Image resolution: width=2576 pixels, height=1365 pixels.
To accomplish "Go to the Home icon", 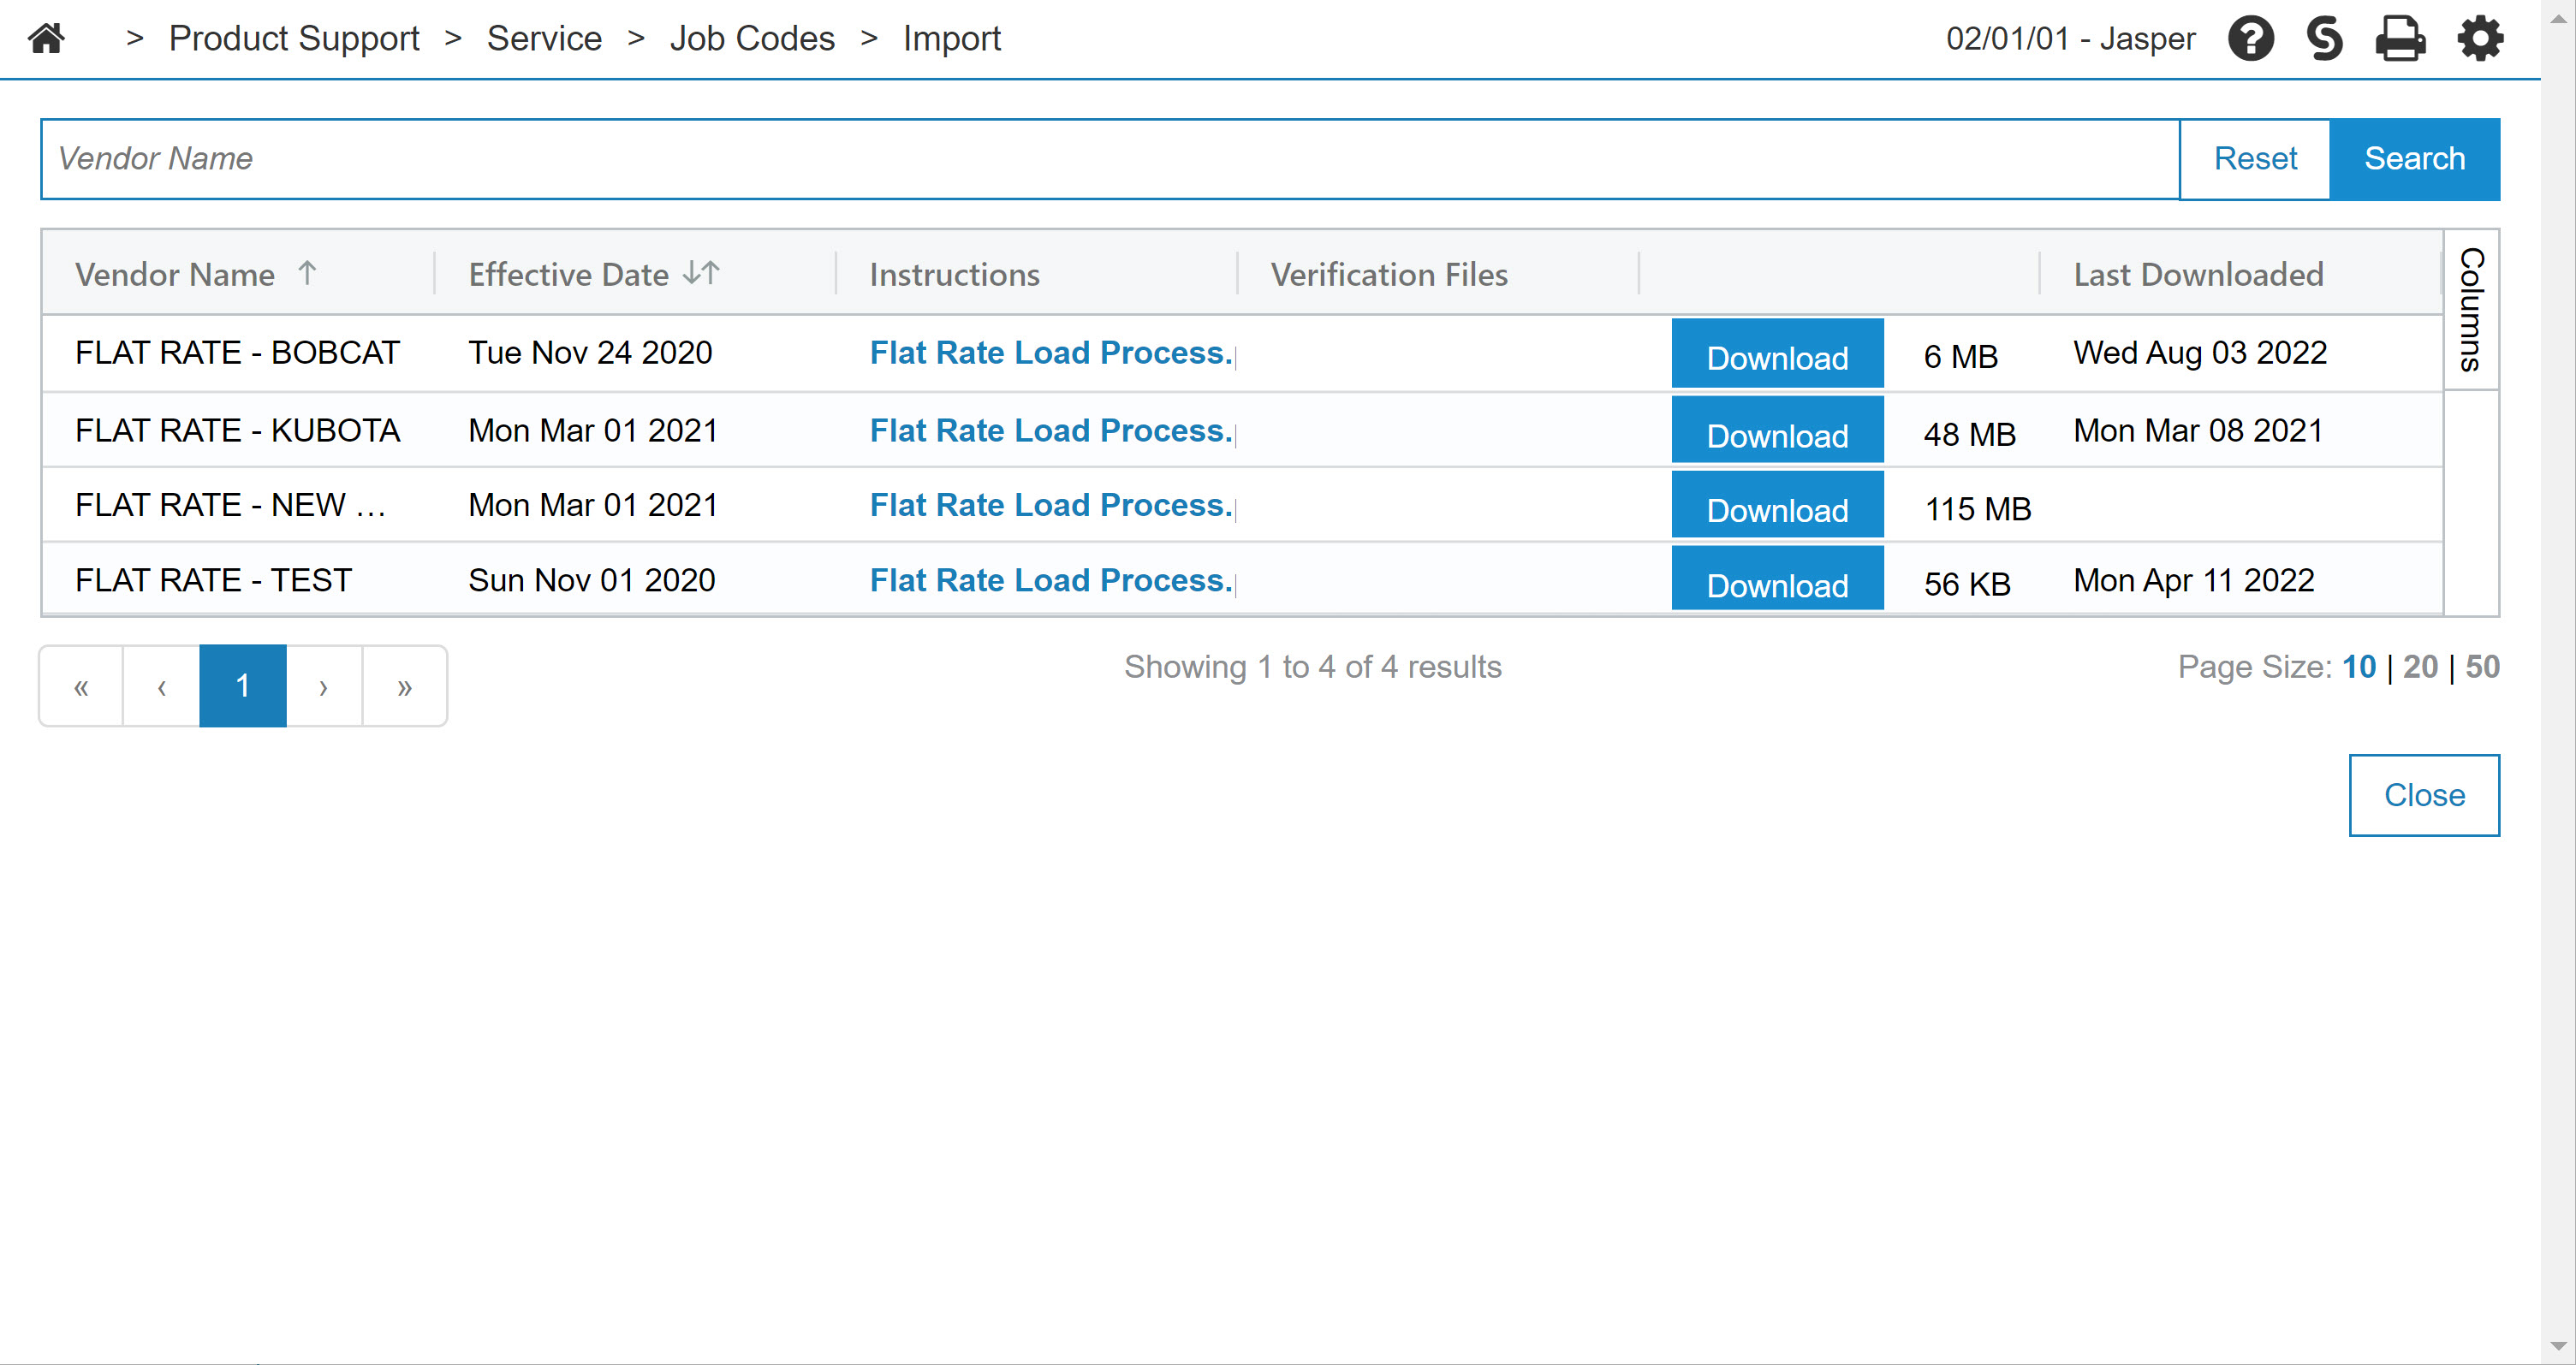I will tap(46, 38).
